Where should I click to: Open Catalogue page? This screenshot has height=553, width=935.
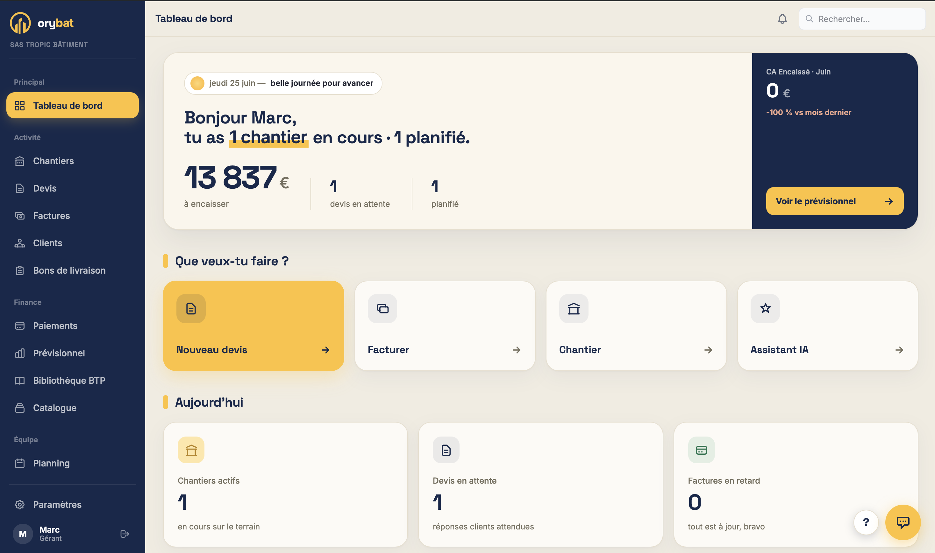click(x=72, y=408)
